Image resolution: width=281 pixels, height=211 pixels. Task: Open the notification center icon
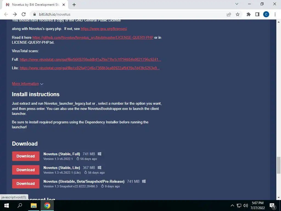272,206
